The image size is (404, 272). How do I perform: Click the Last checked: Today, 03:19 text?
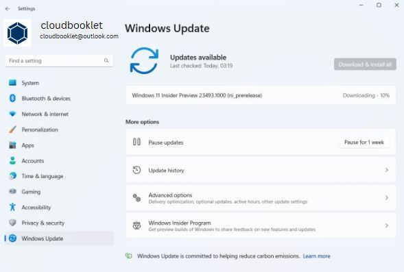201,66
